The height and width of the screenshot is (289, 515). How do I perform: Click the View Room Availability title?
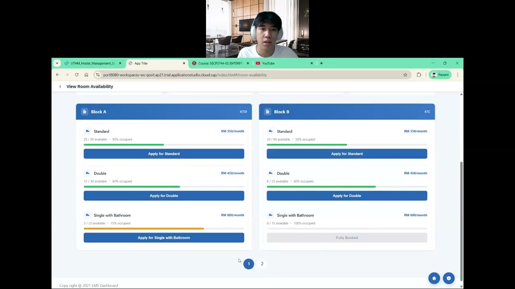(x=90, y=86)
